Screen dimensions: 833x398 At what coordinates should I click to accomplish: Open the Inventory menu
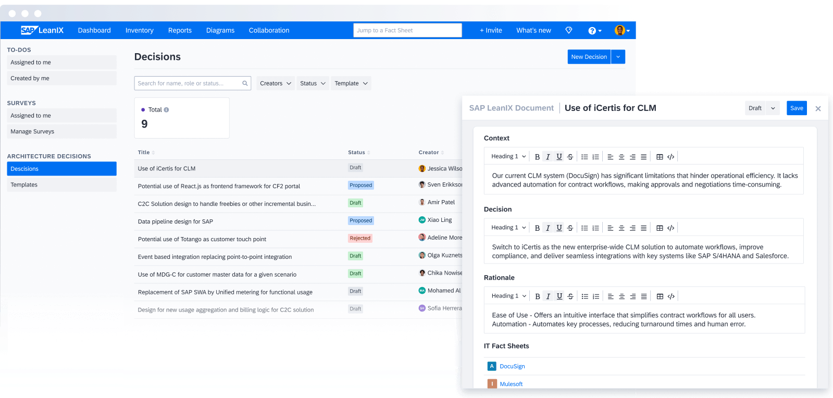point(140,30)
